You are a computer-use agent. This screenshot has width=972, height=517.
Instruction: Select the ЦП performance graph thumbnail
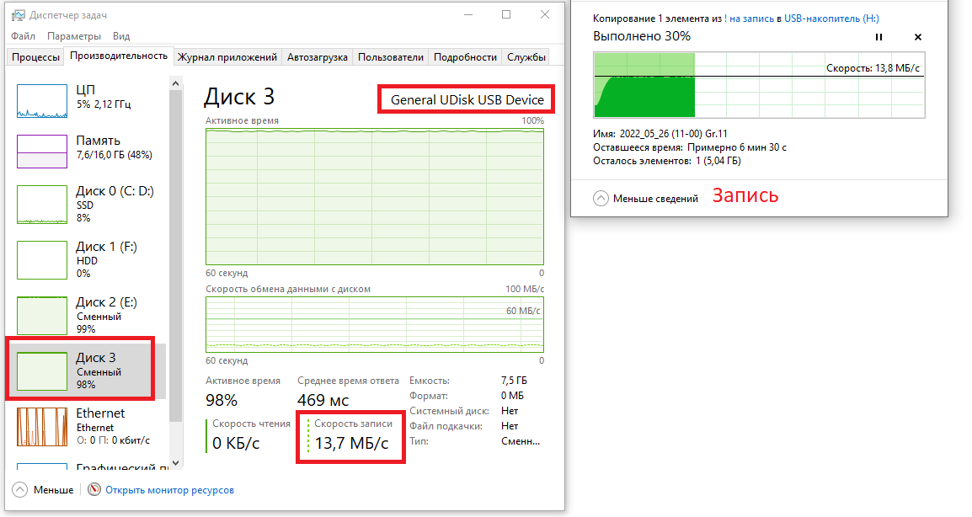pyautogui.click(x=42, y=101)
